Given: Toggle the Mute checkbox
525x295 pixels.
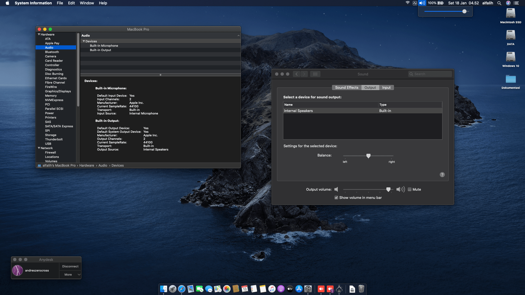Looking at the screenshot, I should 410,189.
